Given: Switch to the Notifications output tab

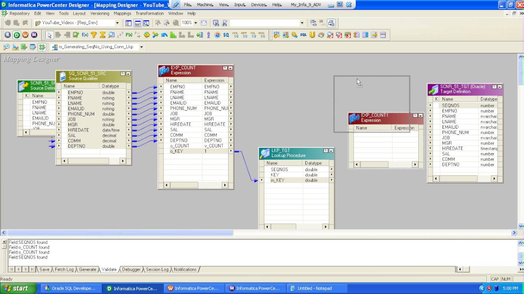Looking at the screenshot, I should tap(185, 269).
